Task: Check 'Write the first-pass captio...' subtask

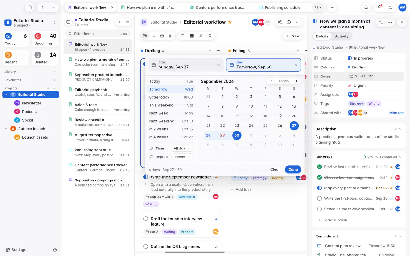Action: 319,198
